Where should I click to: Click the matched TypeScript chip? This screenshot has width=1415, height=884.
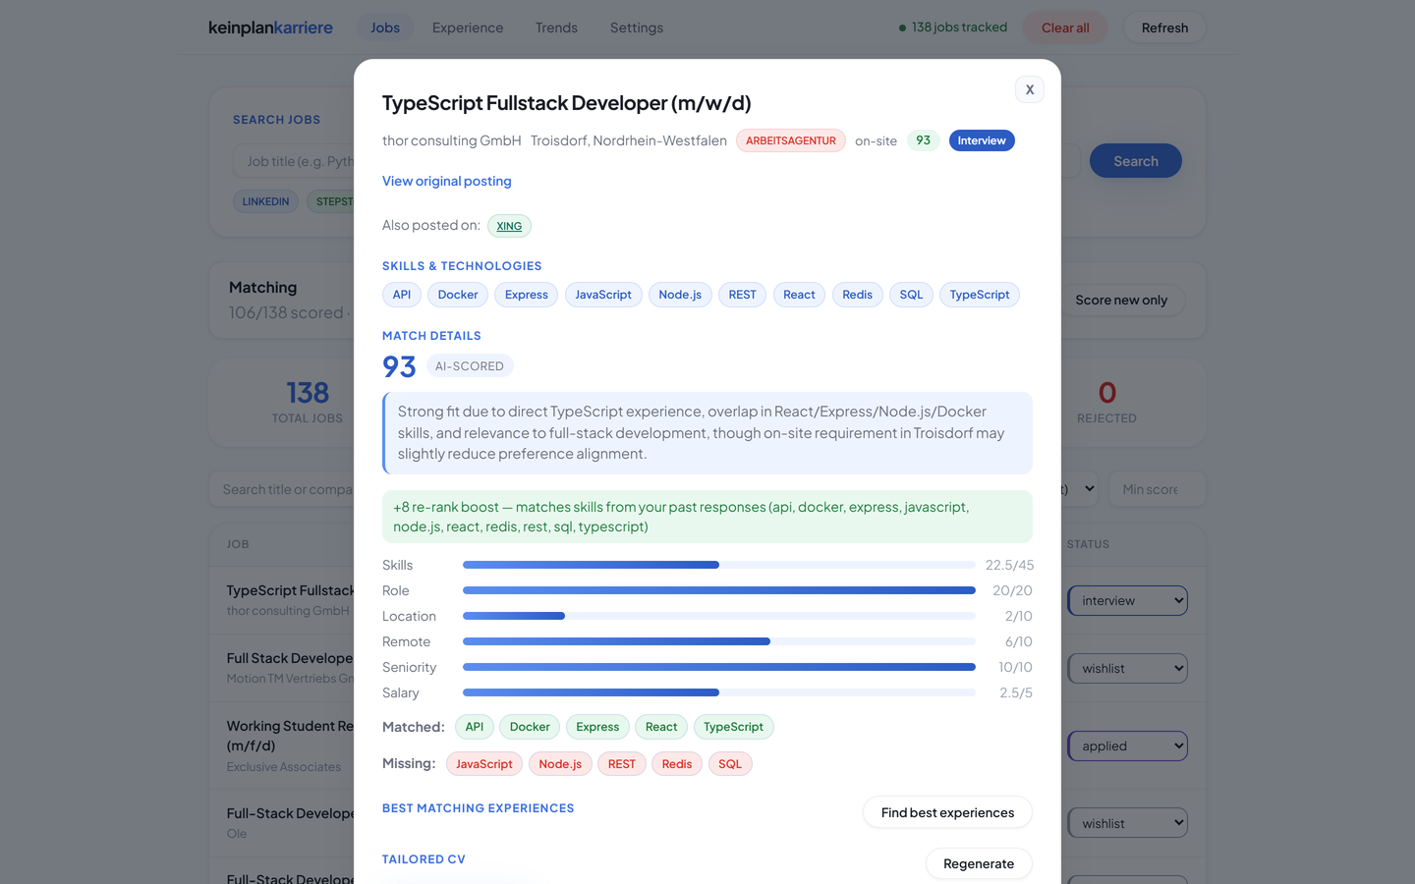733,727
